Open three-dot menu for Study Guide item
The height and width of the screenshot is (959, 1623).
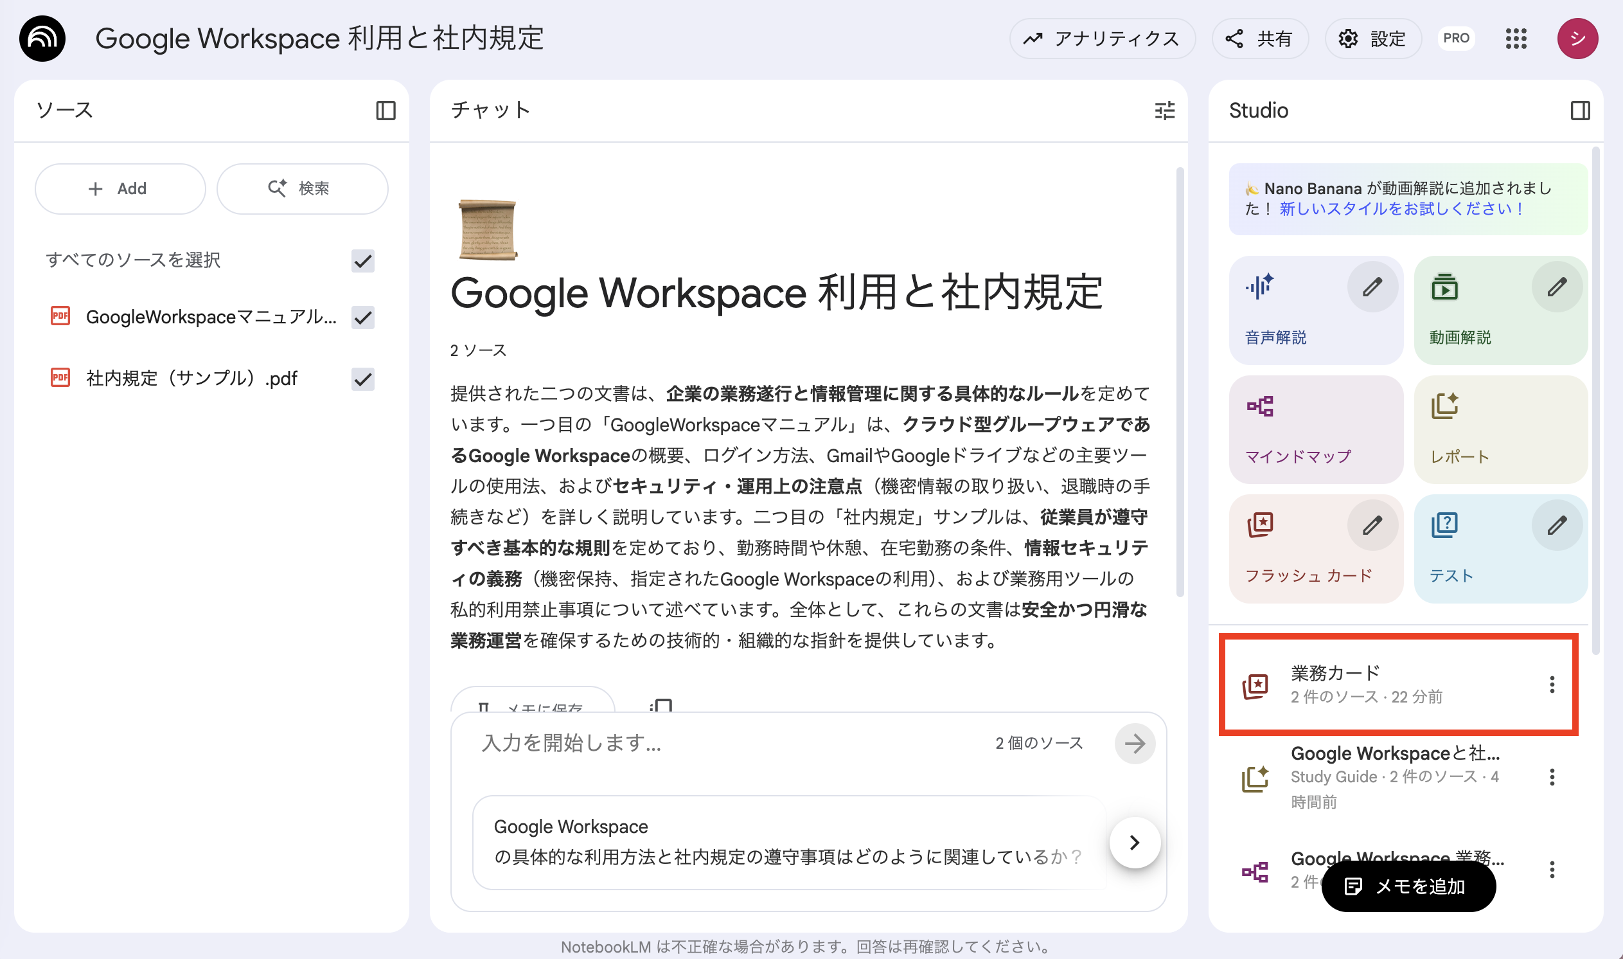pos(1551,776)
